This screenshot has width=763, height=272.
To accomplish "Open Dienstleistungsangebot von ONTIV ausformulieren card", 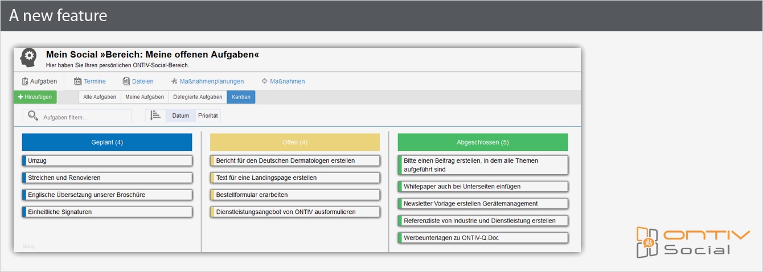I will tap(295, 212).
